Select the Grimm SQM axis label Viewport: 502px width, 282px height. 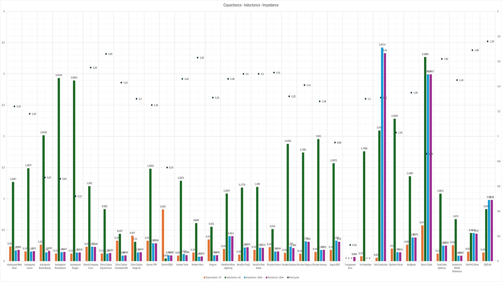point(167,265)
